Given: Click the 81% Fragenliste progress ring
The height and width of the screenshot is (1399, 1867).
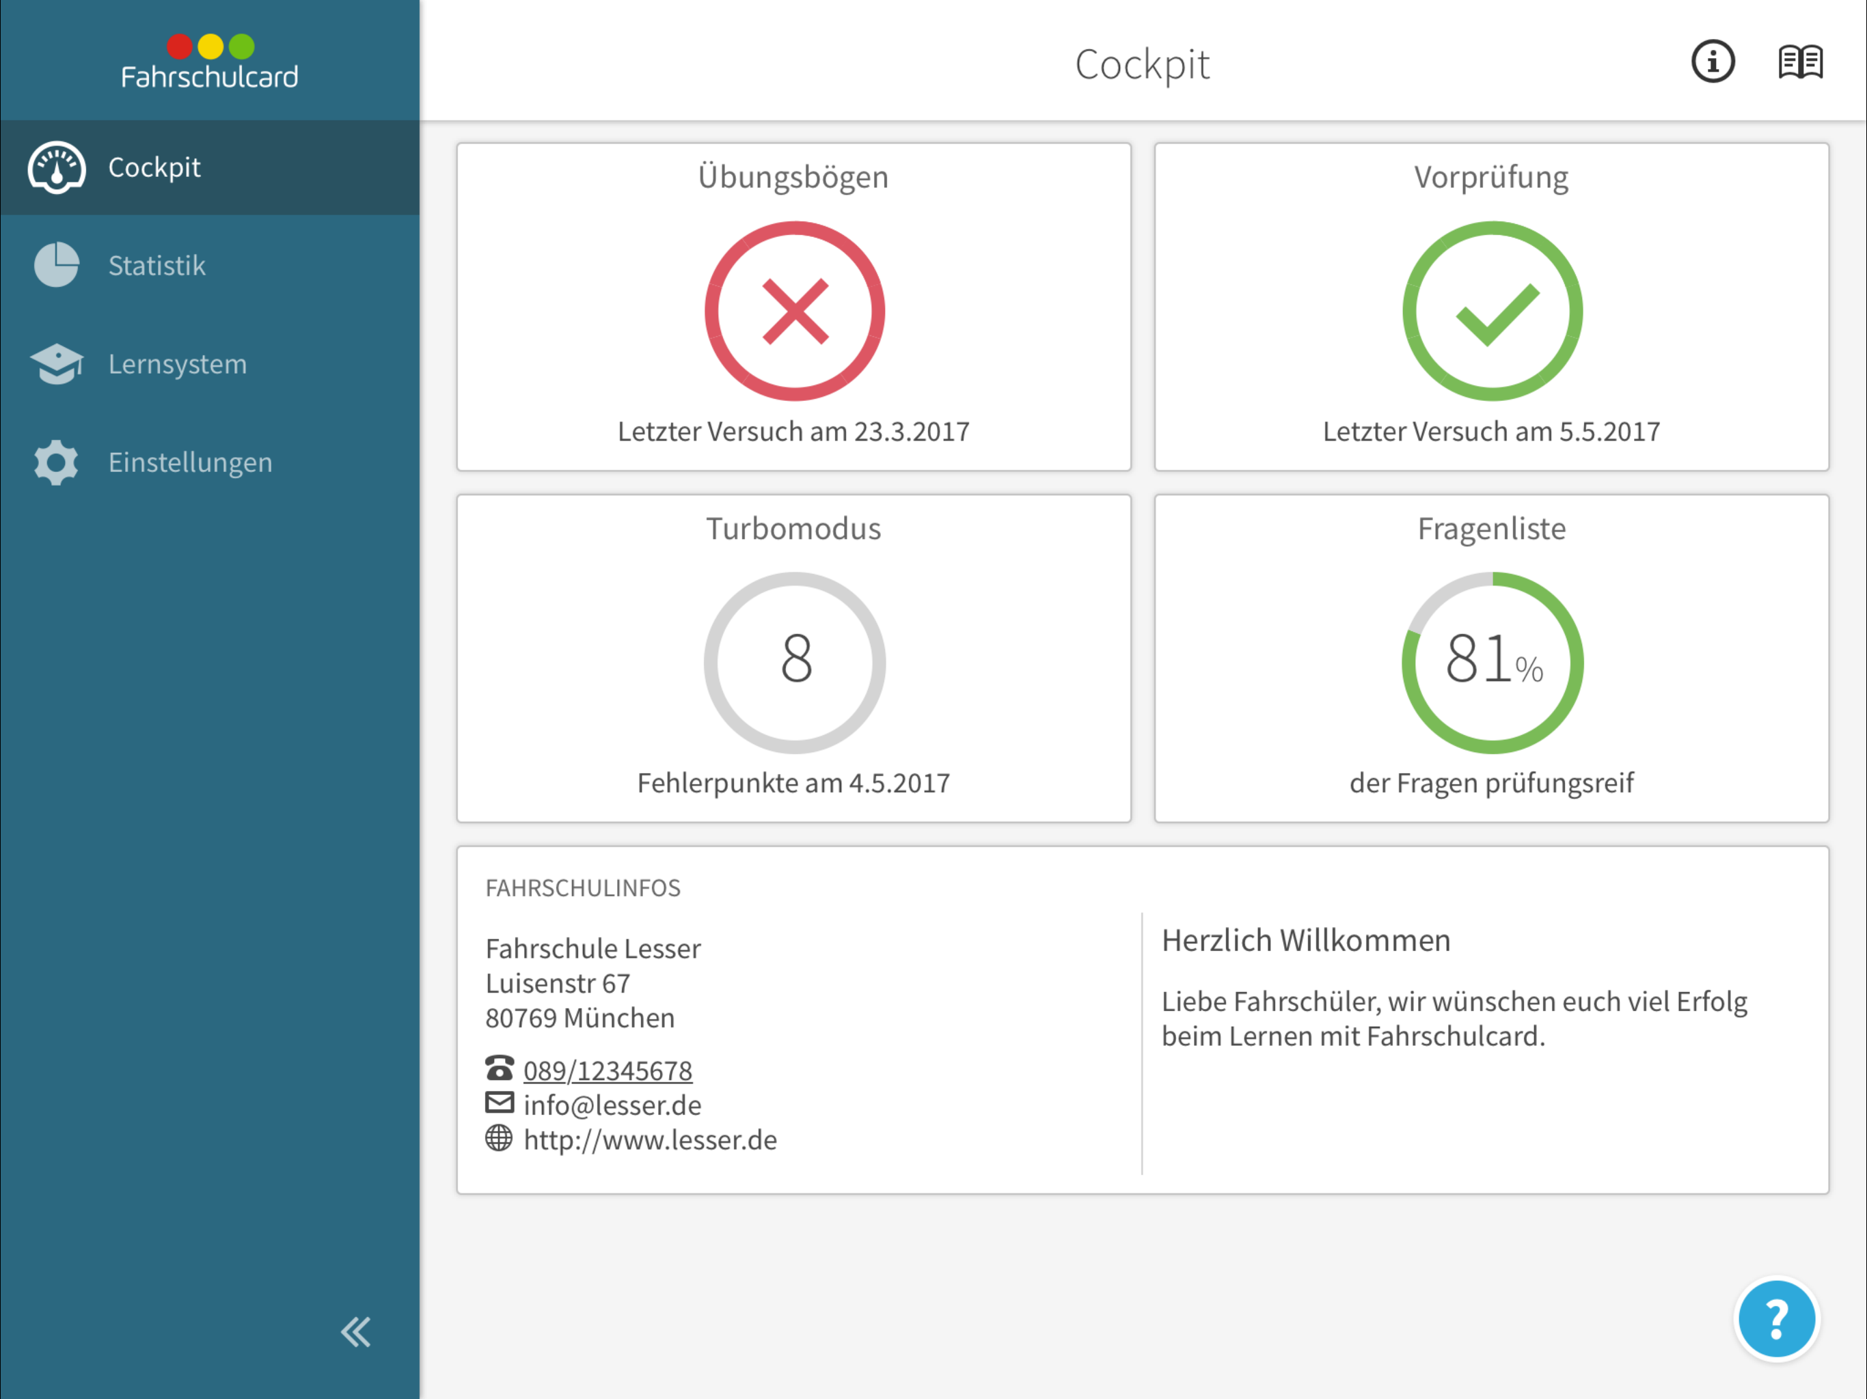Looking at the screenshot, I should tap(1491, 663).
